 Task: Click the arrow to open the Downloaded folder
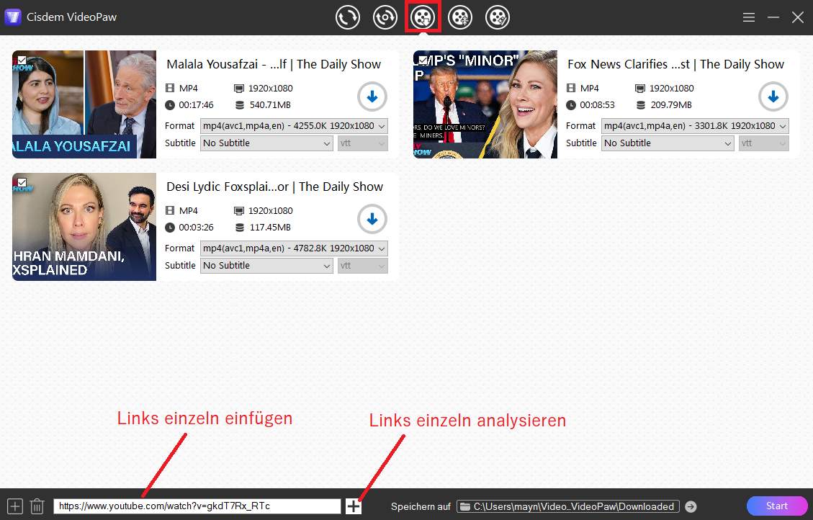pyautogui.click(x=690, y=506)
